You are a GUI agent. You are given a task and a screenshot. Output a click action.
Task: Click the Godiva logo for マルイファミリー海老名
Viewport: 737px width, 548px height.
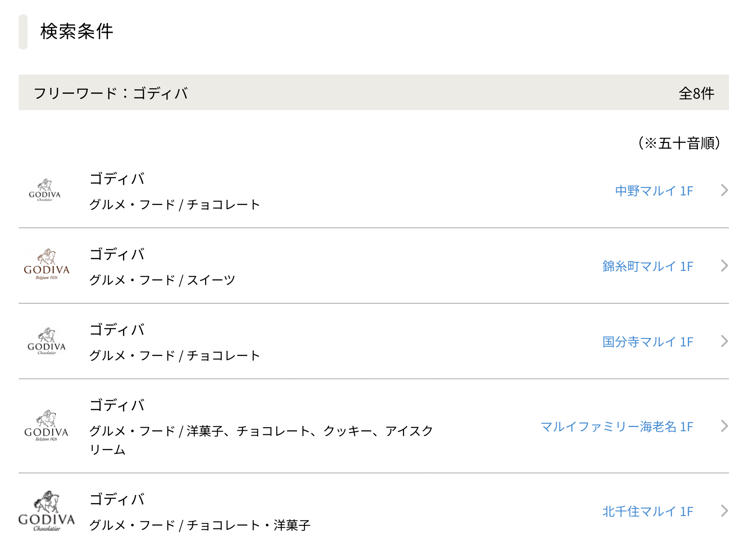point(47,425)
